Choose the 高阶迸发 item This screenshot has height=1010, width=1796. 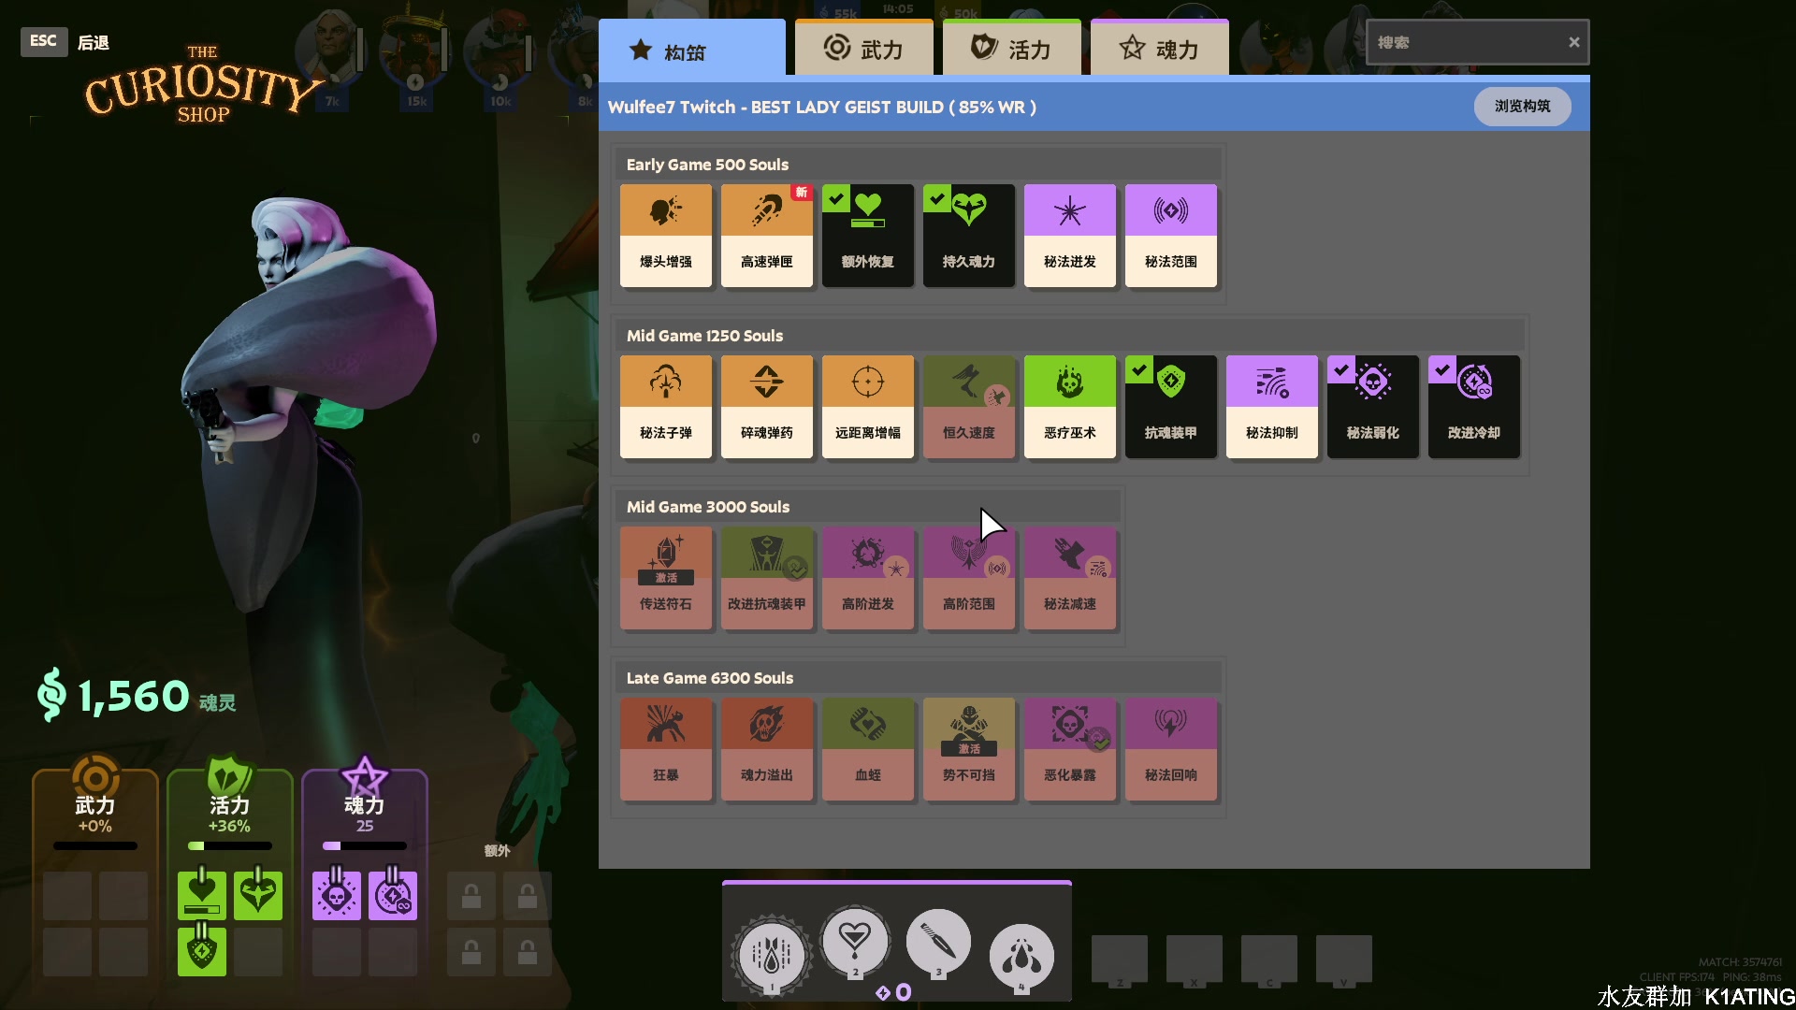(x=867, y=578)
